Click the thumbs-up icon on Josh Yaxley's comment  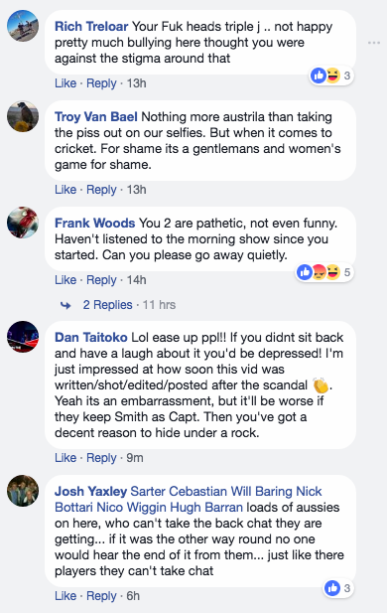(332, 588)
